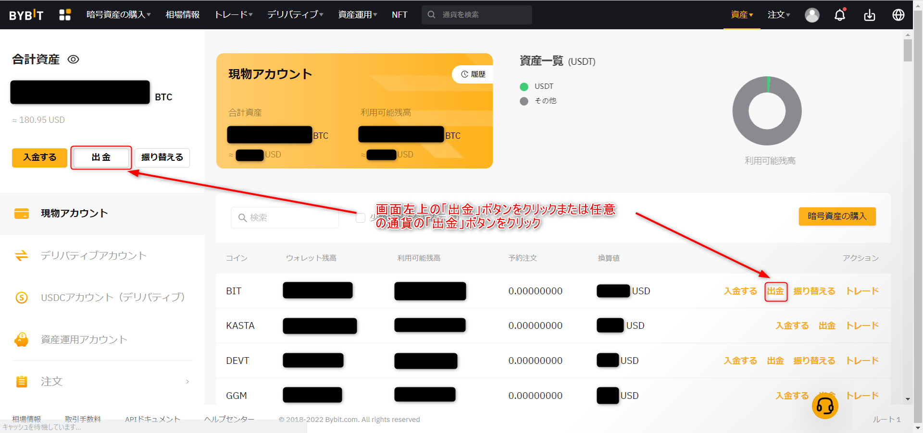
Task: Click the Bybit logo
Action: (26, 15)
